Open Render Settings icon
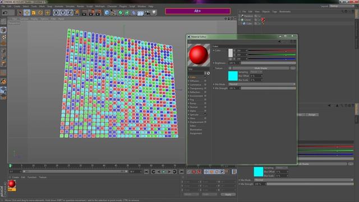 pos(99,12)
